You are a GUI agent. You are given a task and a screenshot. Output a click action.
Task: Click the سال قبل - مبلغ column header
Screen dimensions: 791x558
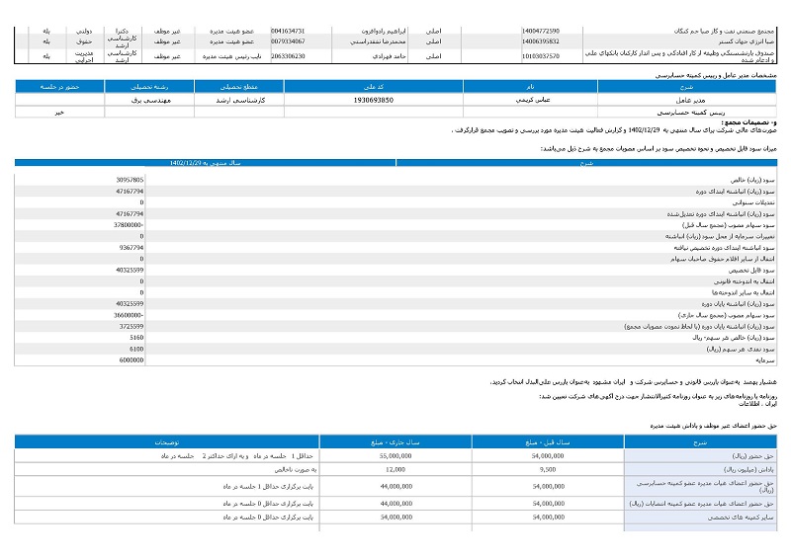point(548,442)
